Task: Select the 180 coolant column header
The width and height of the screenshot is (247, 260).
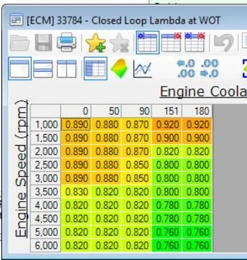Action: tap(197, 111)
